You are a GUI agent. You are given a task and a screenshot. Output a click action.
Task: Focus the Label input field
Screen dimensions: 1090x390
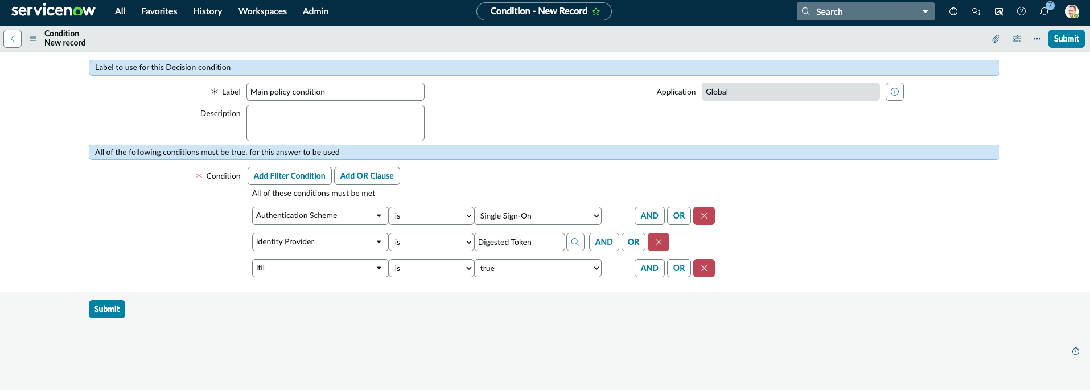(335, 92)
